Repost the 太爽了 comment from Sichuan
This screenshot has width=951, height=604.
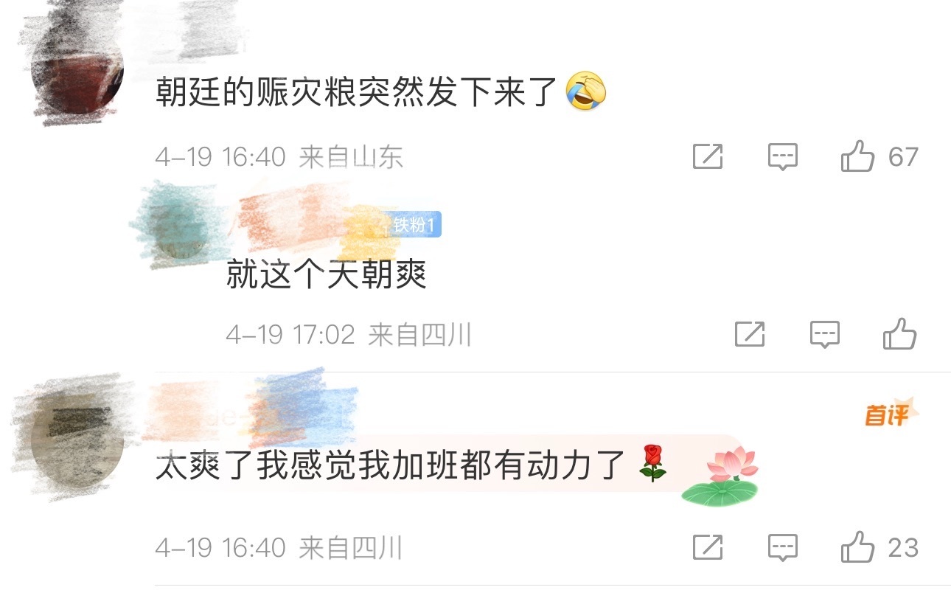point(708,547)
